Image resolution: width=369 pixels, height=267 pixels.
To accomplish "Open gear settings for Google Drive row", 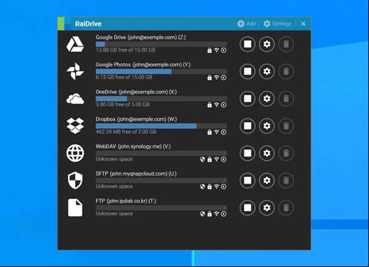I will (x=267, y=44).
